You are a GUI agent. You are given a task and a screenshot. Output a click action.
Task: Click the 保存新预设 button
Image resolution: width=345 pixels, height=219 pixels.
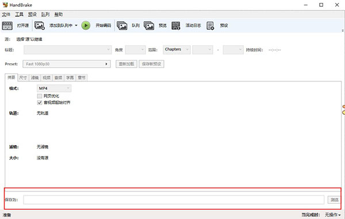[151, 64]
